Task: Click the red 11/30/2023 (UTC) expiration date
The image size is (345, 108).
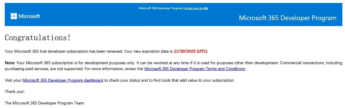Action: (x=191, y=51)
